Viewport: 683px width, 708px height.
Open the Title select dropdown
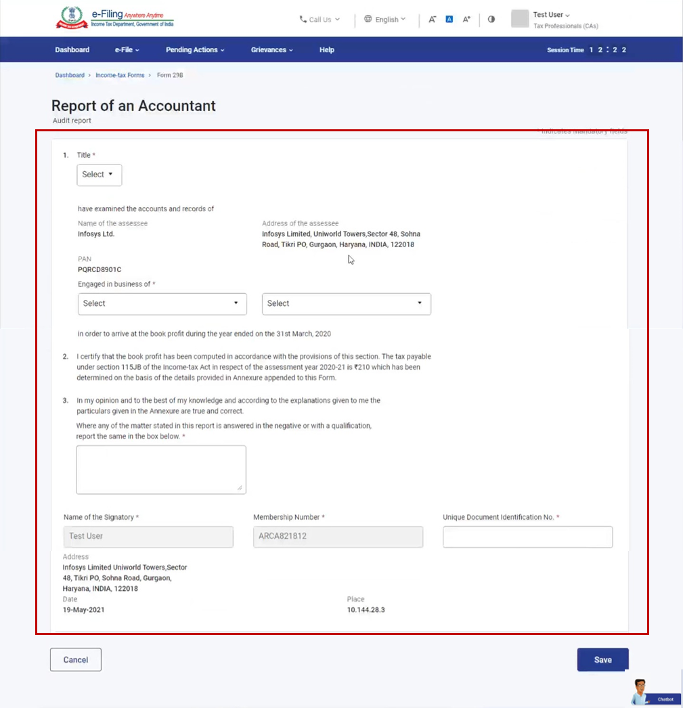[x=99, y=175]
